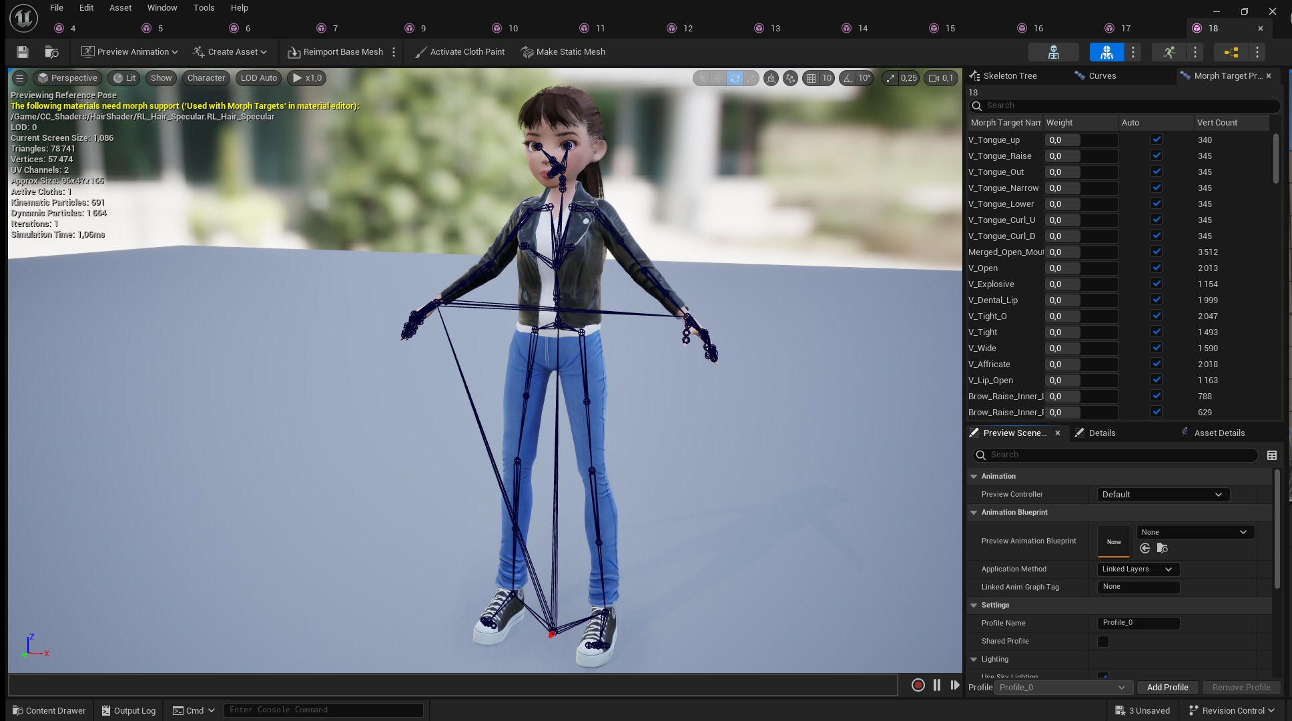
Task: Click the Save asset floppy disk icon
Action: pyautogui.click(x=23, y=52)
